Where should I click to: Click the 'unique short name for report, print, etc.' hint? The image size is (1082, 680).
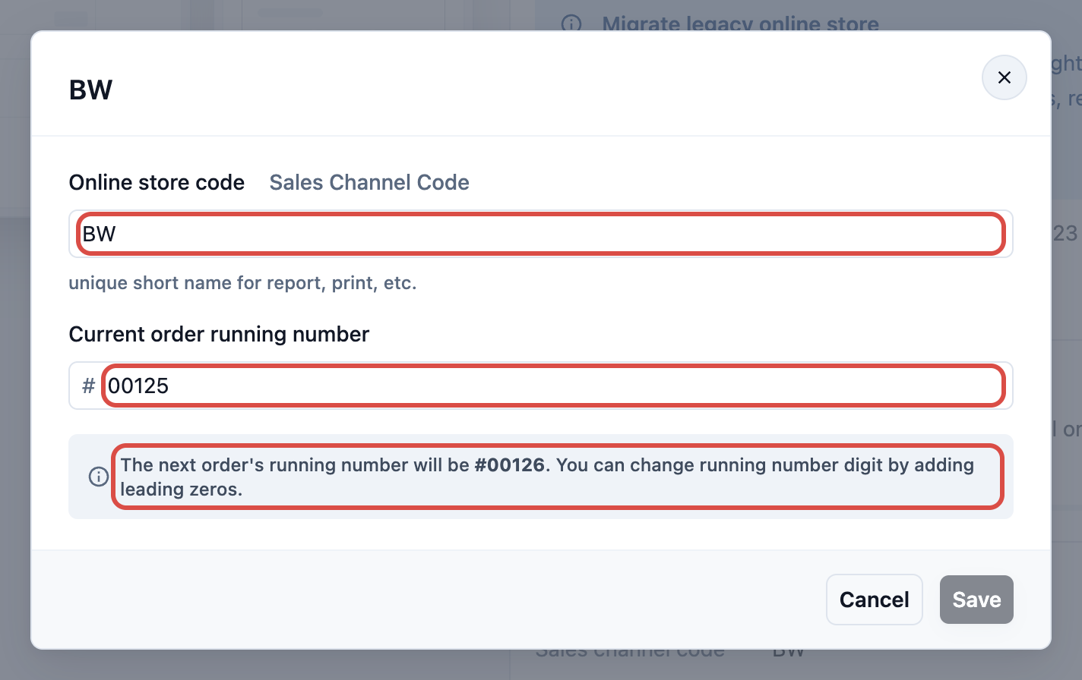tap(242, 283)
